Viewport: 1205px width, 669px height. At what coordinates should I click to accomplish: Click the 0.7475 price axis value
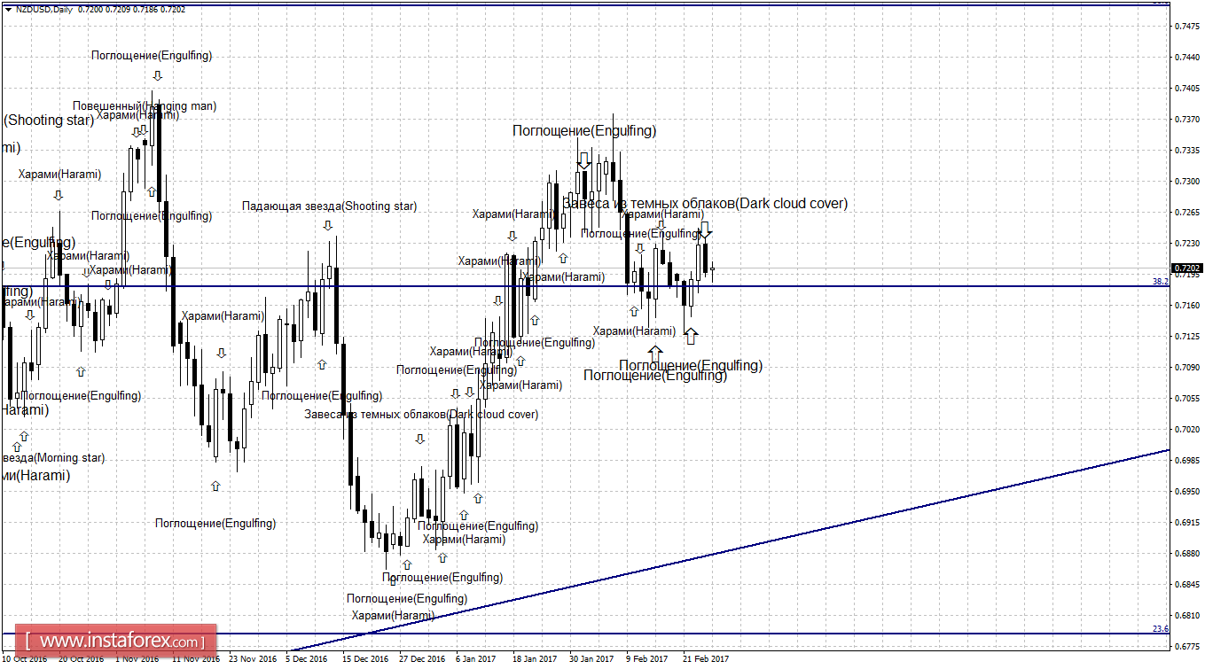pyautogui.click(x=1188, y=27)
